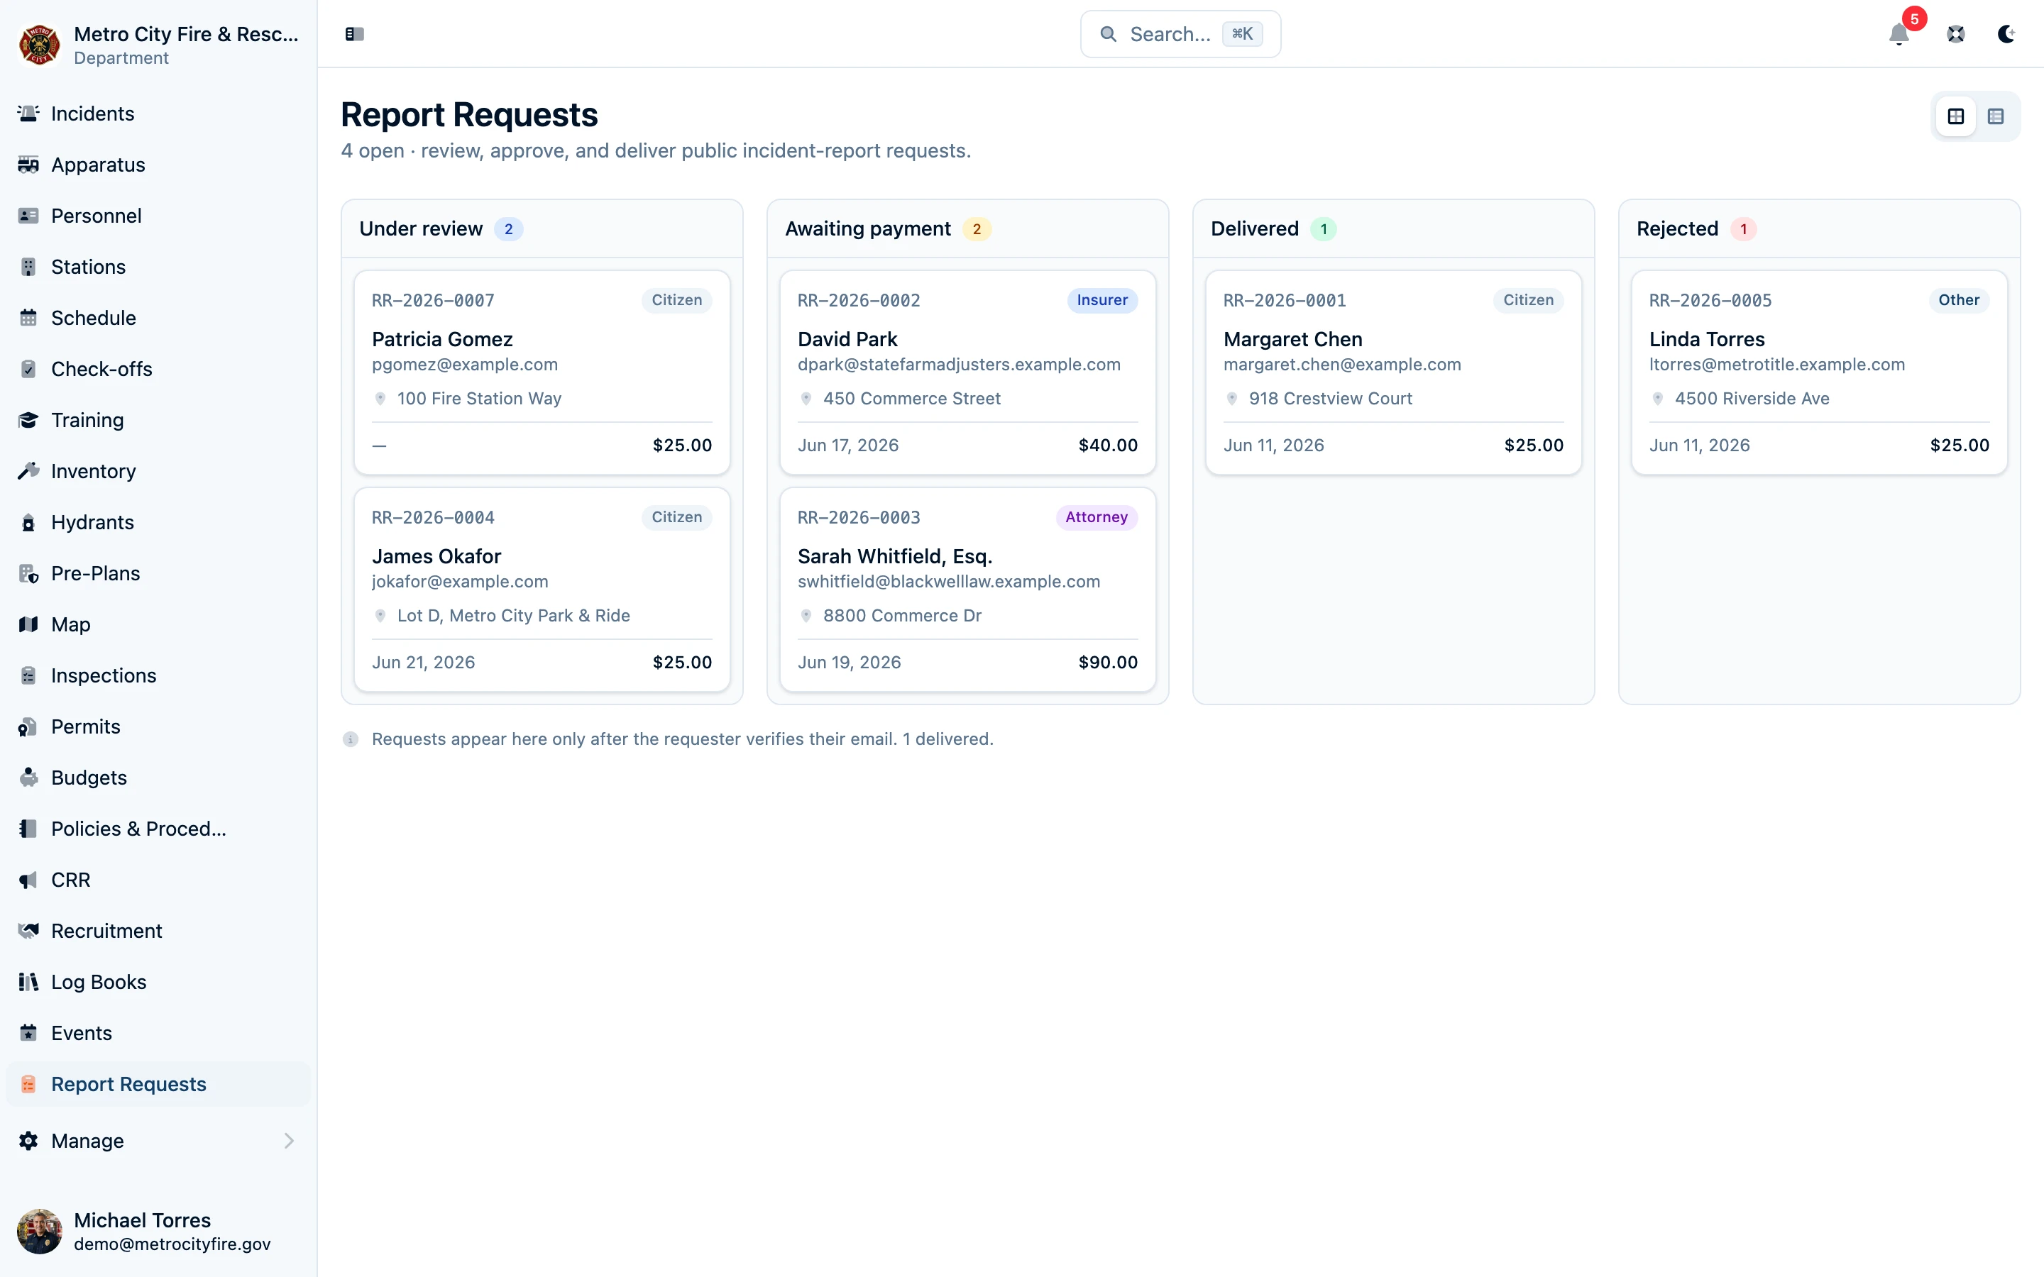Click address 918 Crestview Court

click(x=1330, y=399)
